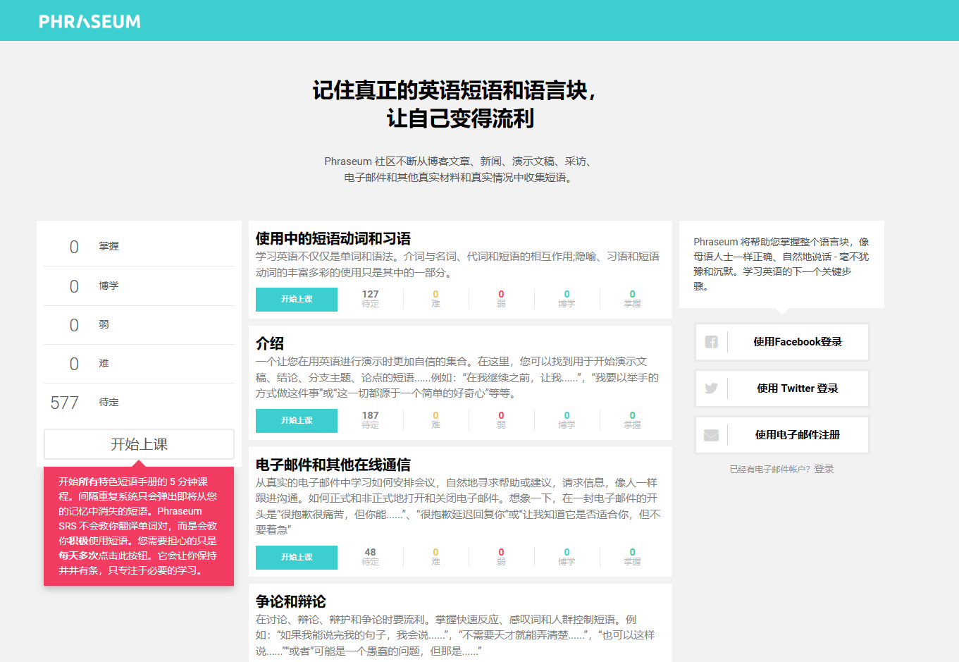
Task: Select the 577 待定 row in sidebar
Action: 139,403
